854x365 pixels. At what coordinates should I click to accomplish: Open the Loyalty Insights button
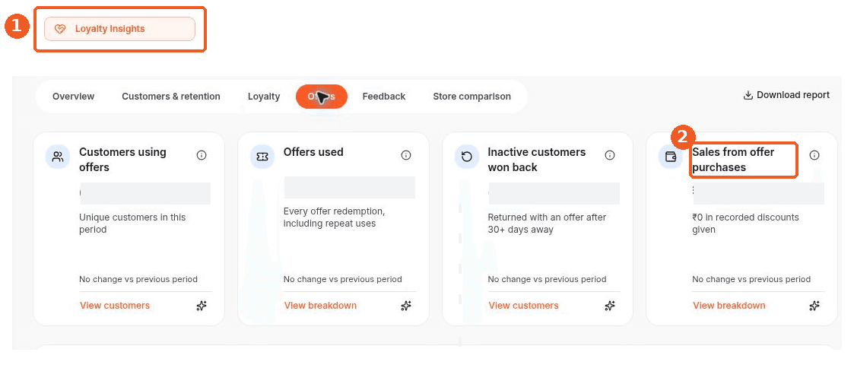(119, 29)
